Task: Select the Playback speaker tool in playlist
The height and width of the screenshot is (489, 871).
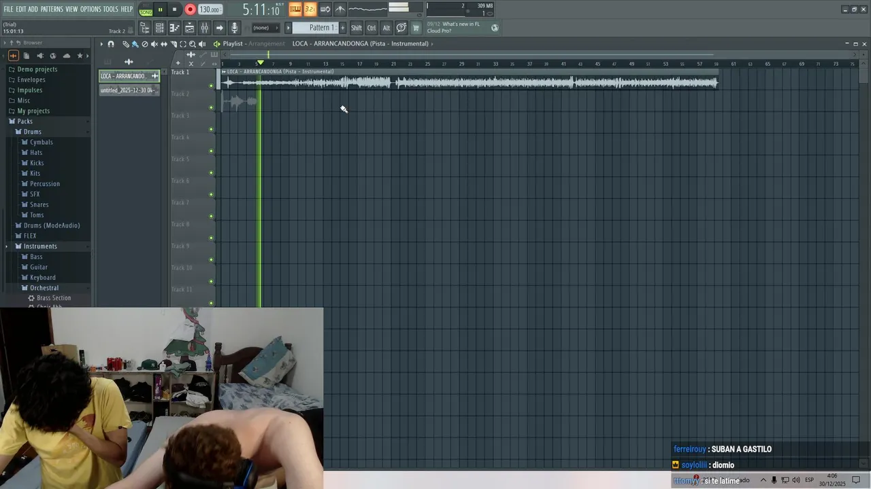Action: (x=202, y=43)
